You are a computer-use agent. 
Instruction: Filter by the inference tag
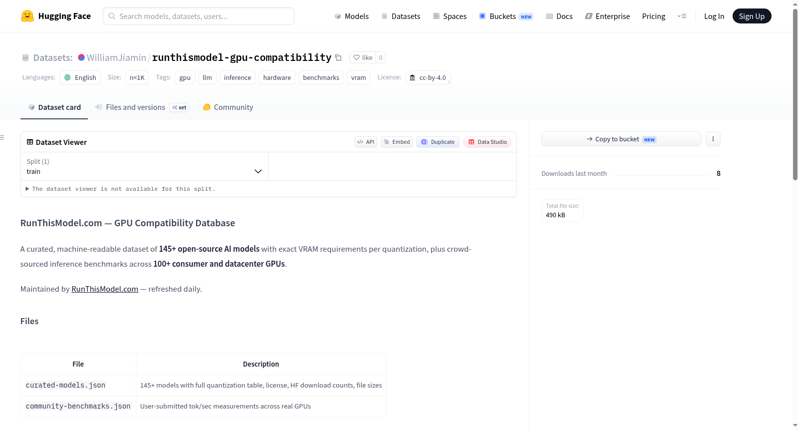pos(238,77)
